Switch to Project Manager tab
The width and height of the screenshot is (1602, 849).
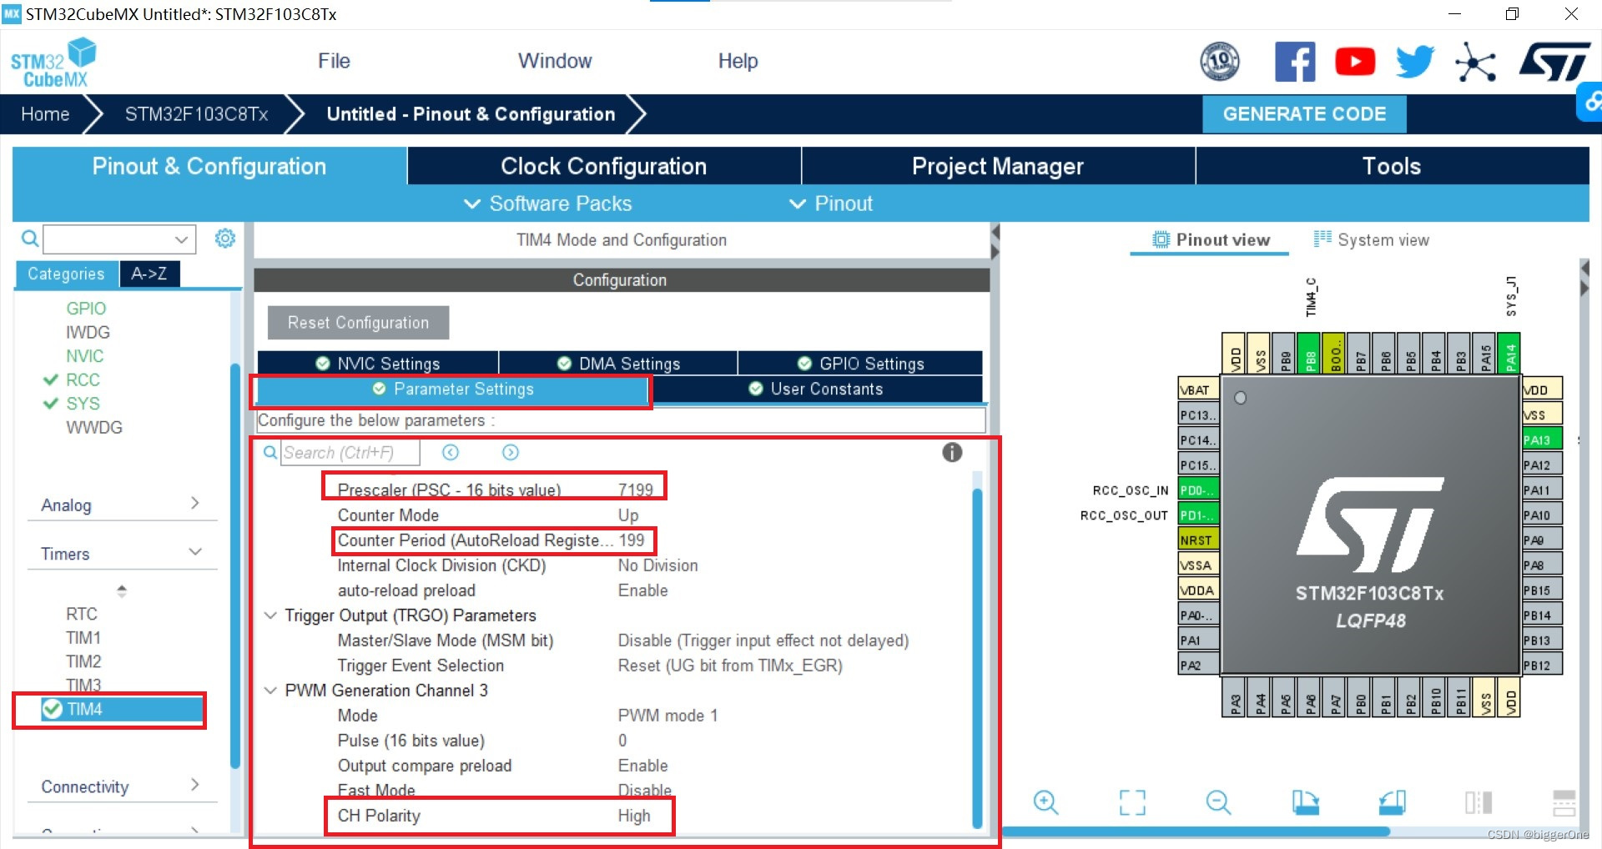[998, 166]
